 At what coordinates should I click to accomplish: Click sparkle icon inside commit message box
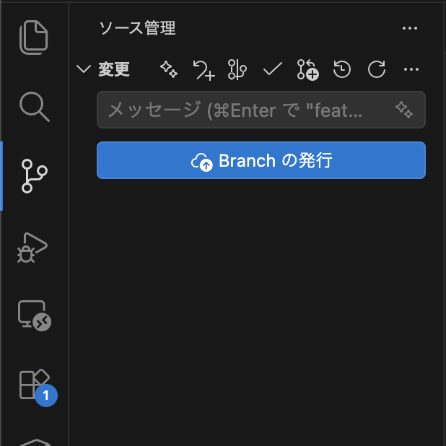(x=404, y=110)
